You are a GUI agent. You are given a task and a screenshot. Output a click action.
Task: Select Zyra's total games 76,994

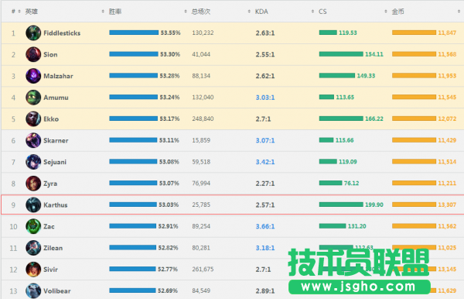[x=201, y=183]
